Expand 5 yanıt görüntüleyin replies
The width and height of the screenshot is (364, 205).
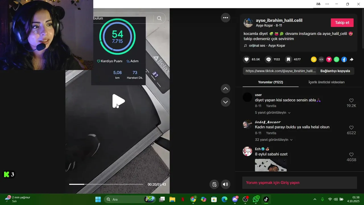(273, 112)
